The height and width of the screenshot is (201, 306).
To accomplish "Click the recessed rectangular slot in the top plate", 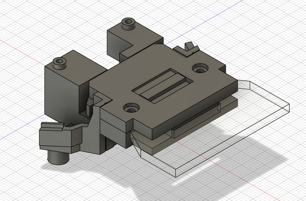I will tap(163, 85).
